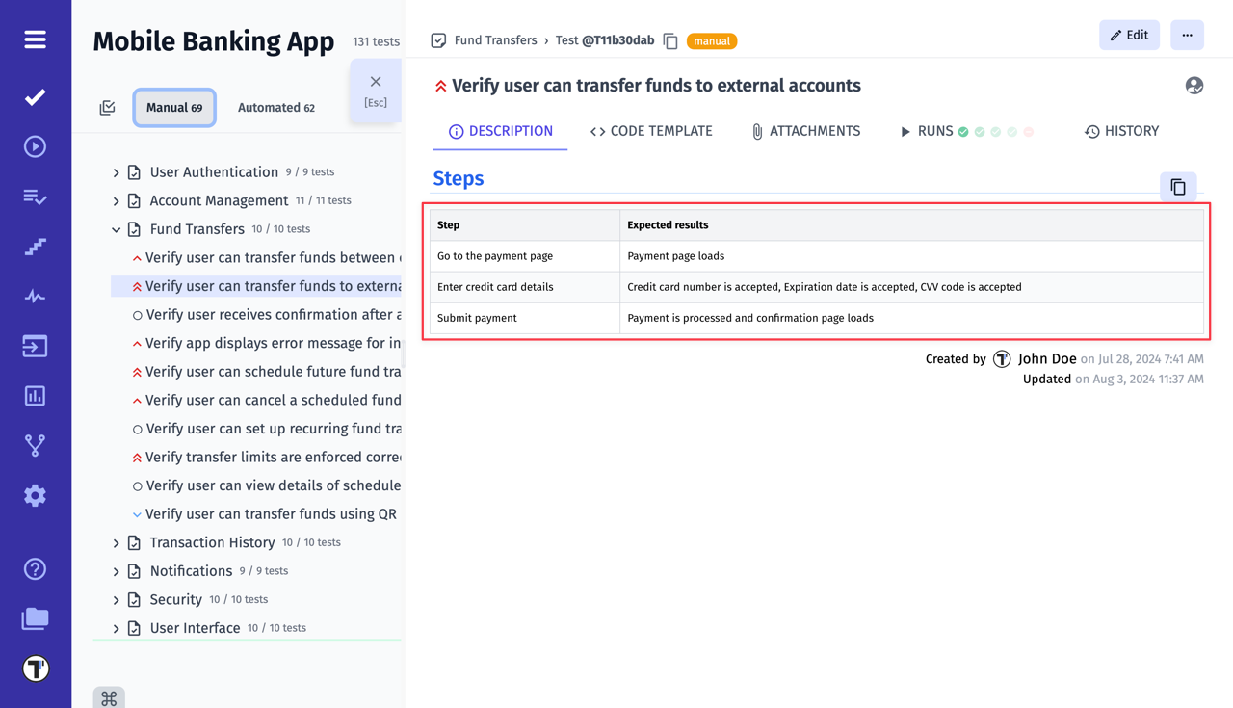Viewport: 1233px width, 708px height.
Task: Copy the test ID @T11b30dab
Action: click(x=670, y=40)
